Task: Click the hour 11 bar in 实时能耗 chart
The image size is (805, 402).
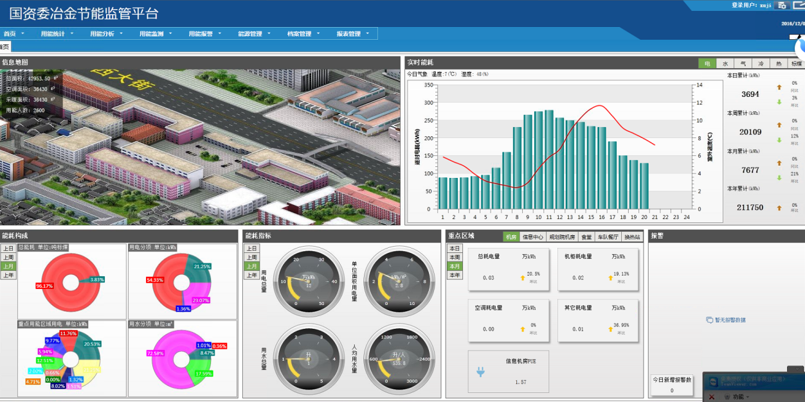Action: pos(549,161)
